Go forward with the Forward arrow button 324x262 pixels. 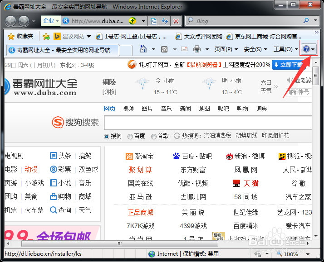point(24,21)
